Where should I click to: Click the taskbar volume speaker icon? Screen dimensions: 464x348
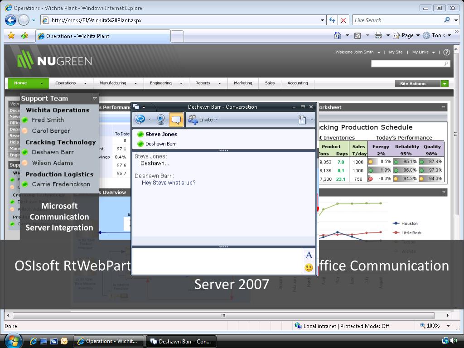454,341
